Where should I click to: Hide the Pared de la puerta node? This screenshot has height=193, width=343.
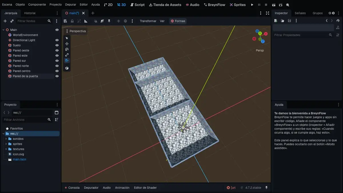(57, 76)
